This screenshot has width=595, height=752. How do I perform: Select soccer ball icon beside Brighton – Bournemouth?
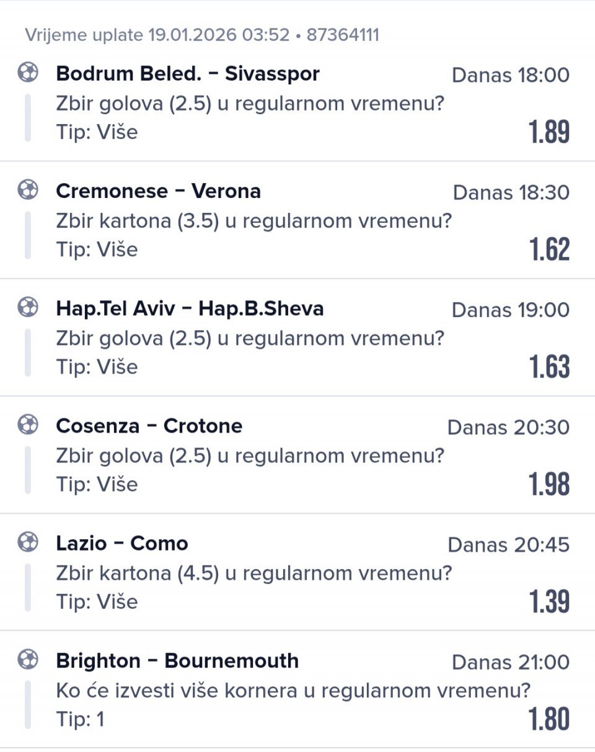click(x=28, y=659)
